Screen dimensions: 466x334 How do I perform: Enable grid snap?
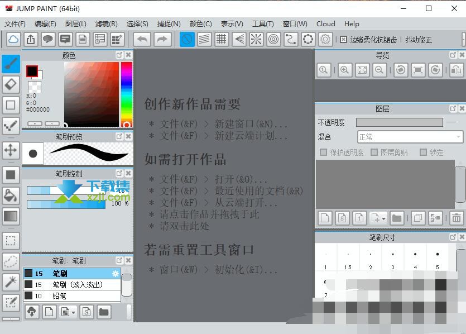click(x=222, y=39)
